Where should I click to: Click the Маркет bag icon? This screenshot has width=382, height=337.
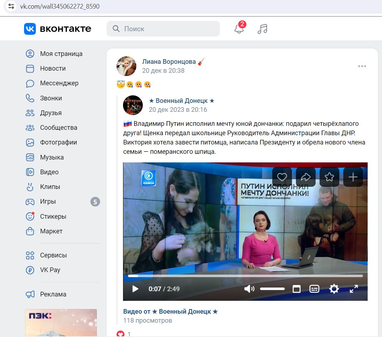pos(30,231)
